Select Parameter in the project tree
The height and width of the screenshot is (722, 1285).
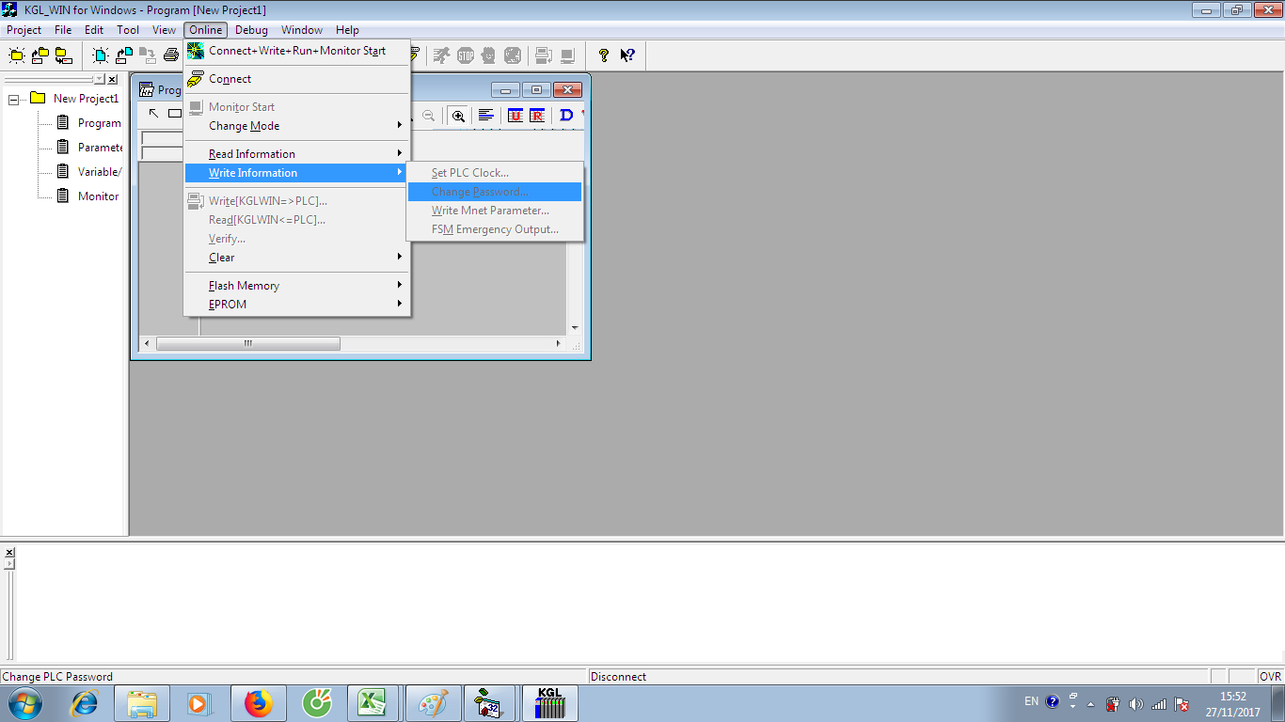[100, 148]
